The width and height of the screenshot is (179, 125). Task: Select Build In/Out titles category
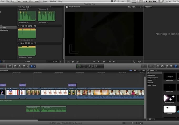151,75
